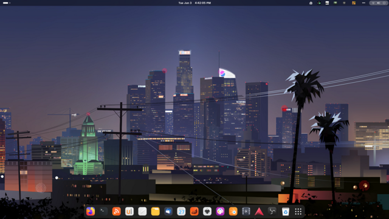
Task: Open the white slash notes editor icon
Action: pyautogui.click(x=142, y=211)
